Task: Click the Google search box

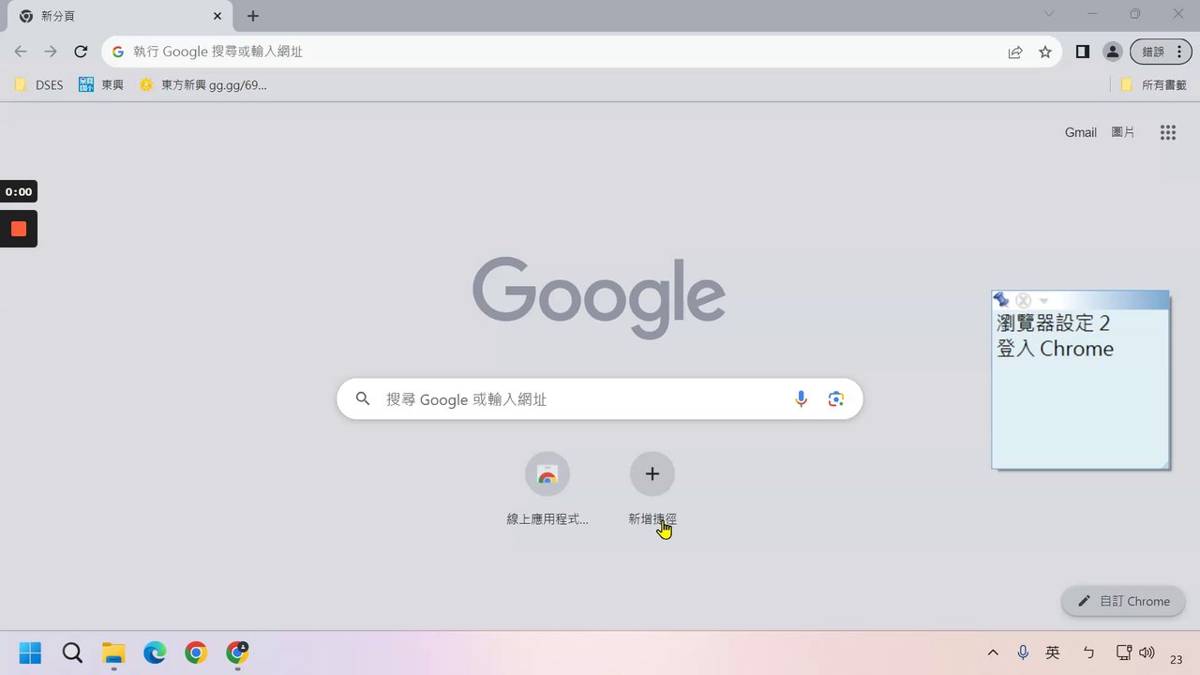Action: (600, 399)
